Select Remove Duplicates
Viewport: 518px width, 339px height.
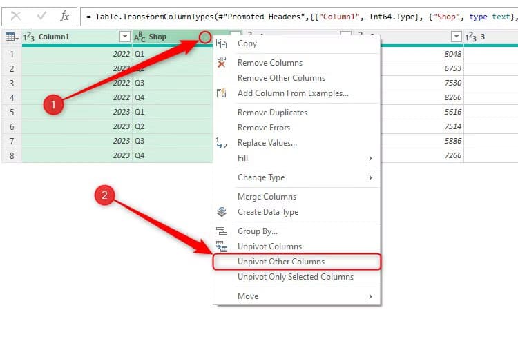(297, 113)
